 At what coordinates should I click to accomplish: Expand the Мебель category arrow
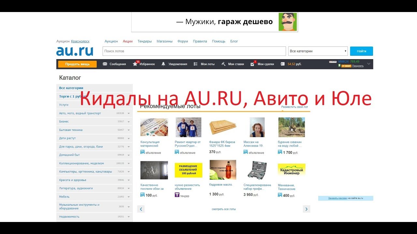point(128,197)
